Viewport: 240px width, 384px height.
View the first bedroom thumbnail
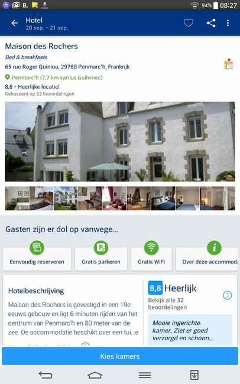(x=17, y=198)
